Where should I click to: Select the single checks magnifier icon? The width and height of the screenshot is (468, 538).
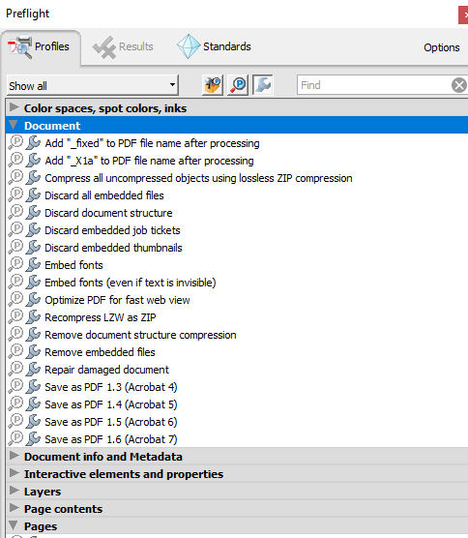pyautogui.click(x=238, y=85)
